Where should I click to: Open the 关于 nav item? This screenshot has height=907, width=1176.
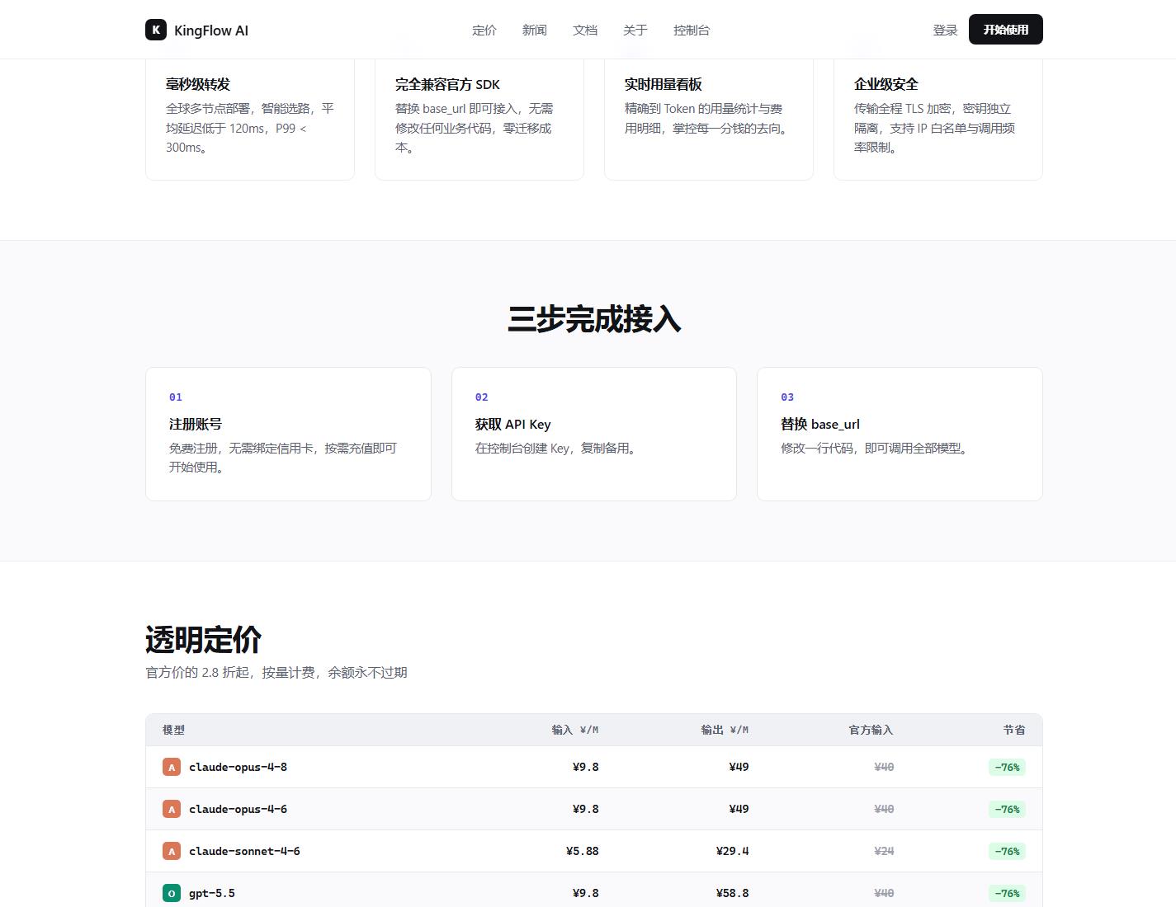click(x=635, y=31)
